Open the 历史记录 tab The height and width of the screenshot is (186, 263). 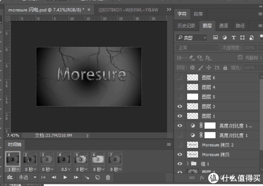186,26
